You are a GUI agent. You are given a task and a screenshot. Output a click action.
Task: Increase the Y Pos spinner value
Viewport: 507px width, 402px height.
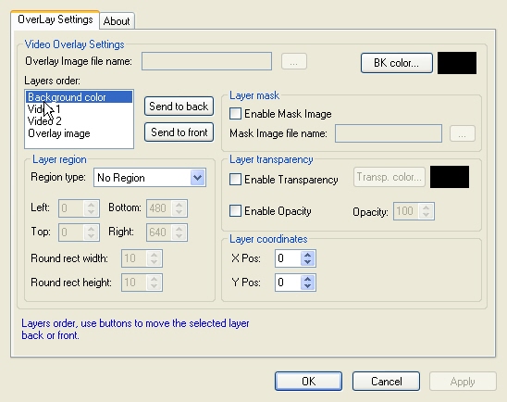[x=307, y=279]
